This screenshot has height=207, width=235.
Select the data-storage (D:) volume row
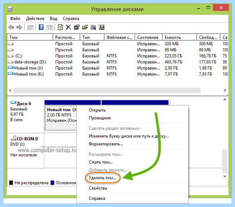point(117,62)
